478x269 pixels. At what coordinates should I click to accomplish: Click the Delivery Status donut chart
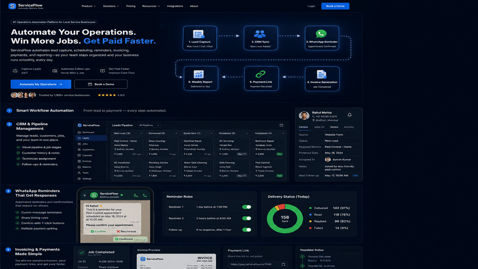tap(285, 219)
